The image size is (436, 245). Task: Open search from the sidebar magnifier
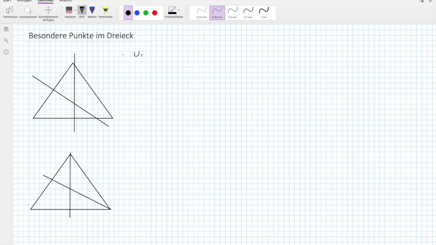[x=6, y=40]
